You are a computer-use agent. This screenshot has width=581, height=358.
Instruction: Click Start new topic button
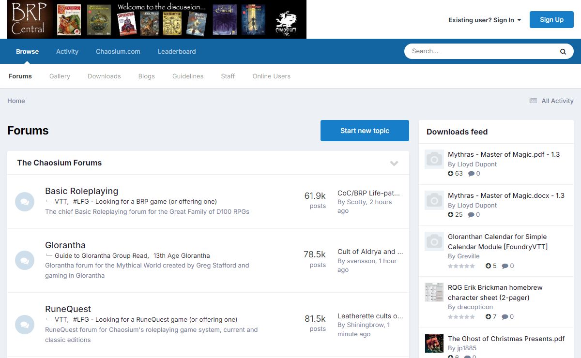[x=365, y=131]
